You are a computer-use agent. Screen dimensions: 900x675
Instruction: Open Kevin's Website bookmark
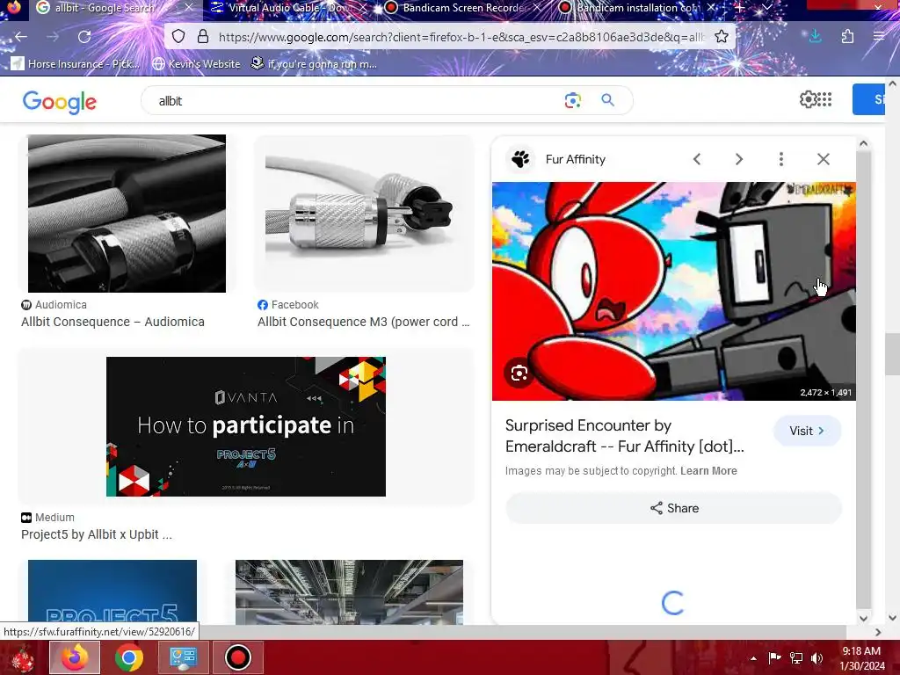coord(196,63)
